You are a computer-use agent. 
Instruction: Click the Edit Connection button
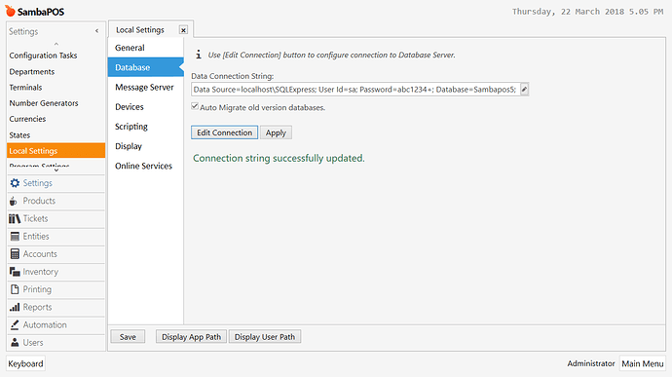coord(225,132)
